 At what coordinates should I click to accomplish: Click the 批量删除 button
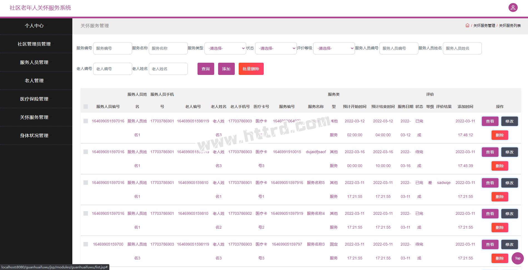(251, 69)
